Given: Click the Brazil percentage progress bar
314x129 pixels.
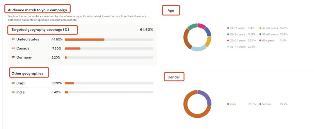Looking at the screenshot, I should (109, 83).
